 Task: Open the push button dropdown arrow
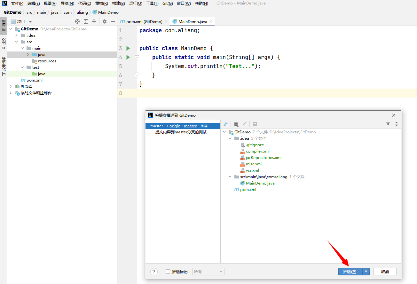(x=366, y=272)
